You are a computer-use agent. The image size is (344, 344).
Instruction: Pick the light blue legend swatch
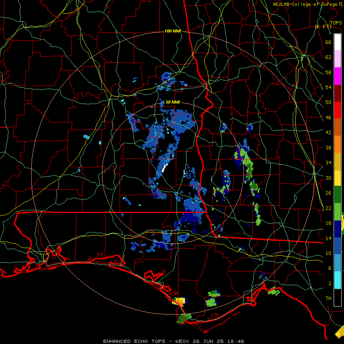point(338,263)
